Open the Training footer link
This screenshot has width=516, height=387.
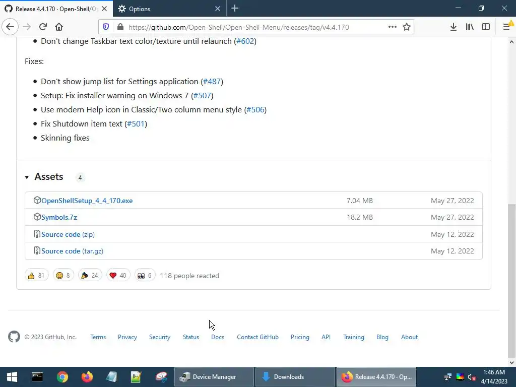tap(353, 337)
